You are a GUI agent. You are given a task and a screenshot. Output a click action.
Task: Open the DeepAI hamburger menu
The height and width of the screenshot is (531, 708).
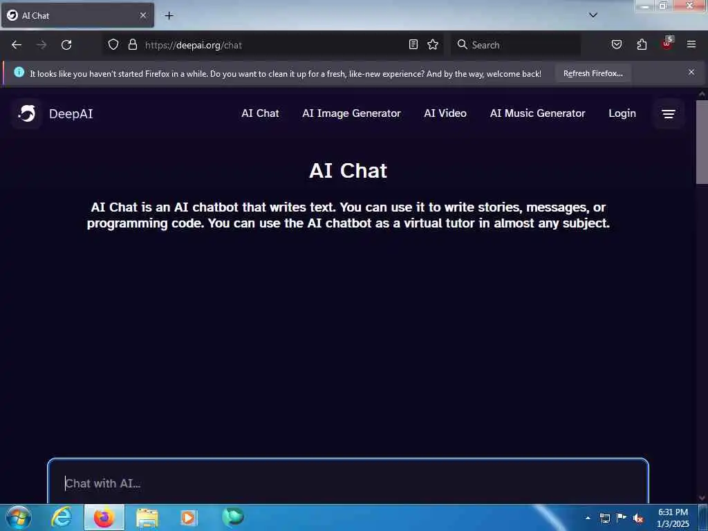point(669,114)
